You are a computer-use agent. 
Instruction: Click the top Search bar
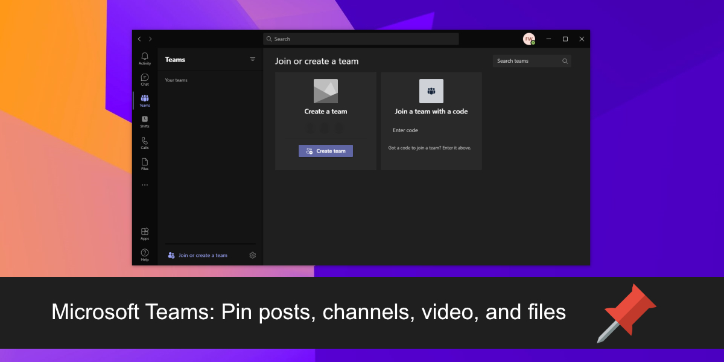(361, 39)
